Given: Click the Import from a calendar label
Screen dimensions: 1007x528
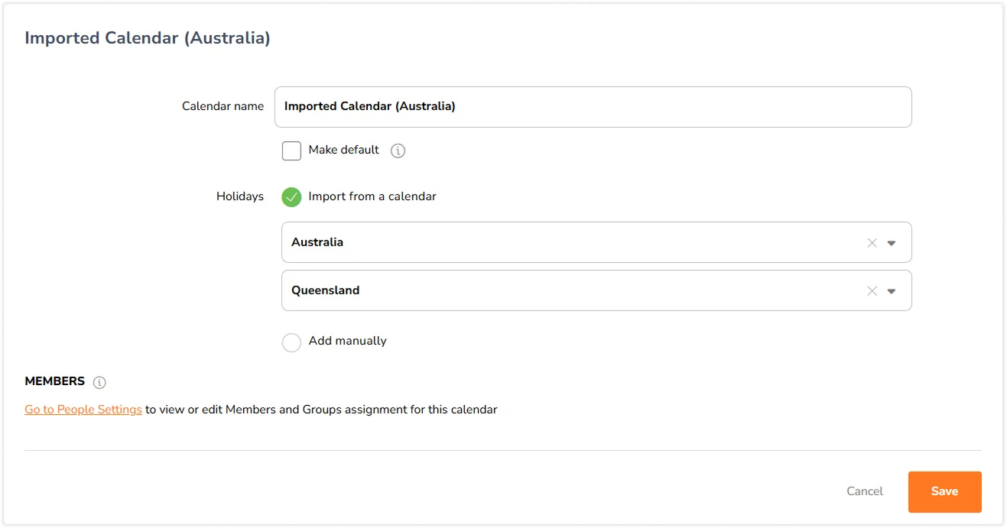Looking at the screenshot, I should [372, 196].
